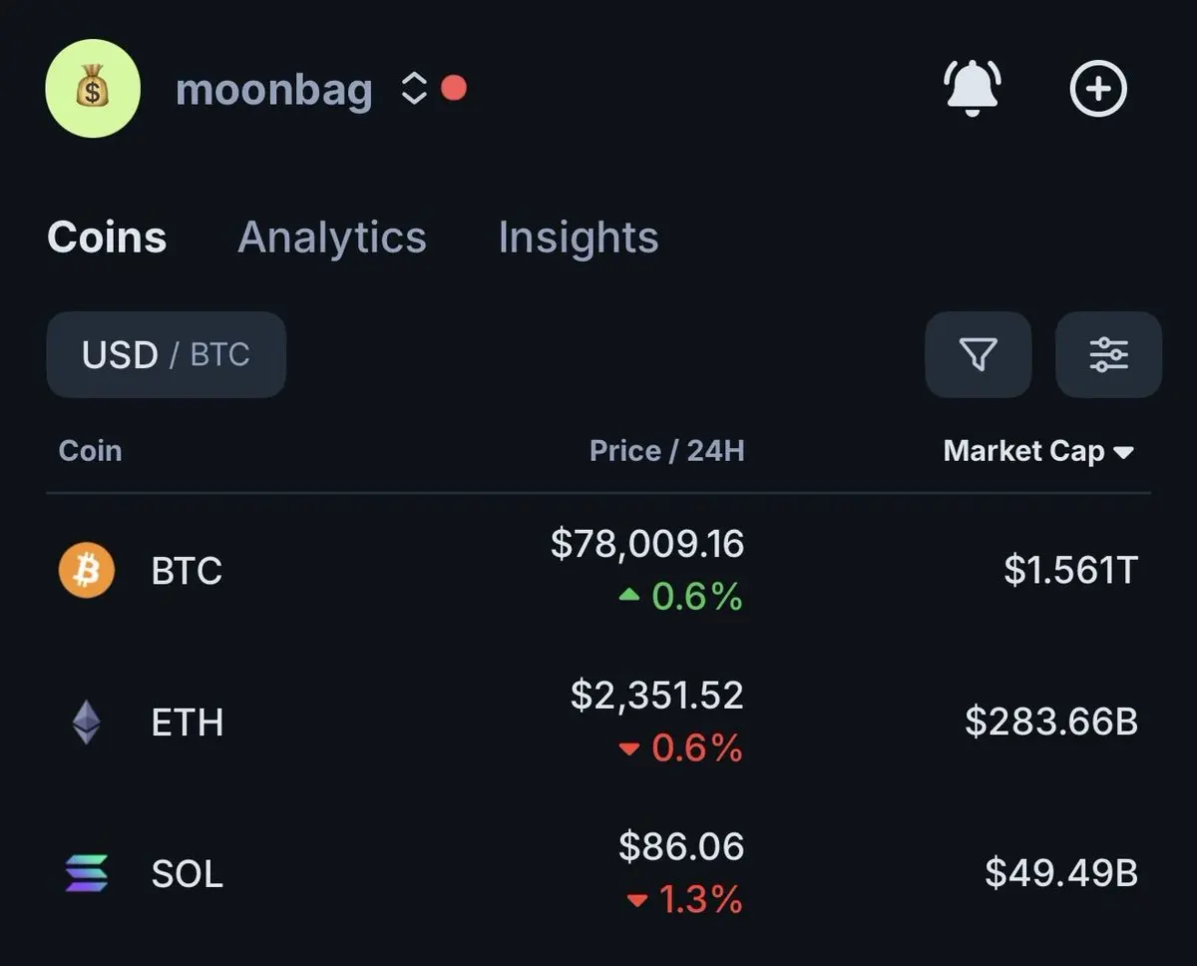Click the Solana logo icon

pyautogui.click(x=87, y=873)
